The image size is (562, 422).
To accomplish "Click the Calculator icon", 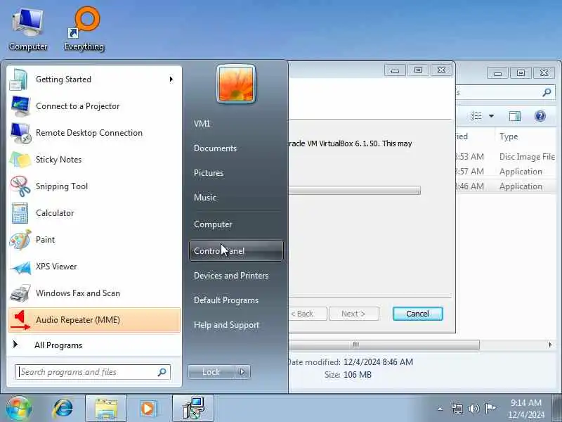I will [20, 213].
